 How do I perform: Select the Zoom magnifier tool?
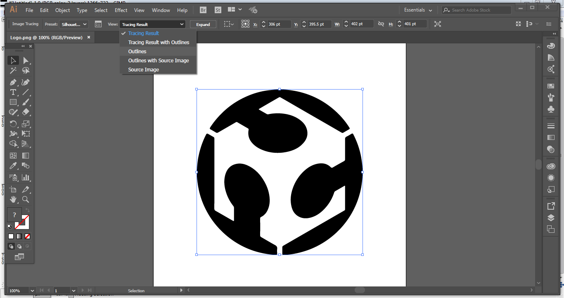point(26,199)
